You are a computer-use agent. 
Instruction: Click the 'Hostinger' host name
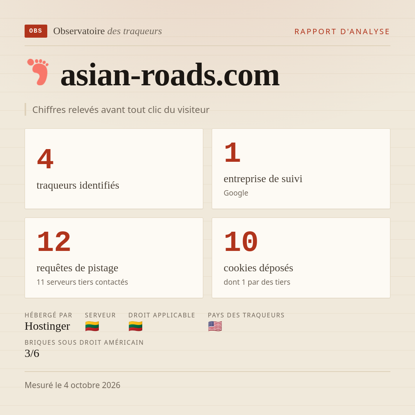pyautogui.click(x=47, y=326)
